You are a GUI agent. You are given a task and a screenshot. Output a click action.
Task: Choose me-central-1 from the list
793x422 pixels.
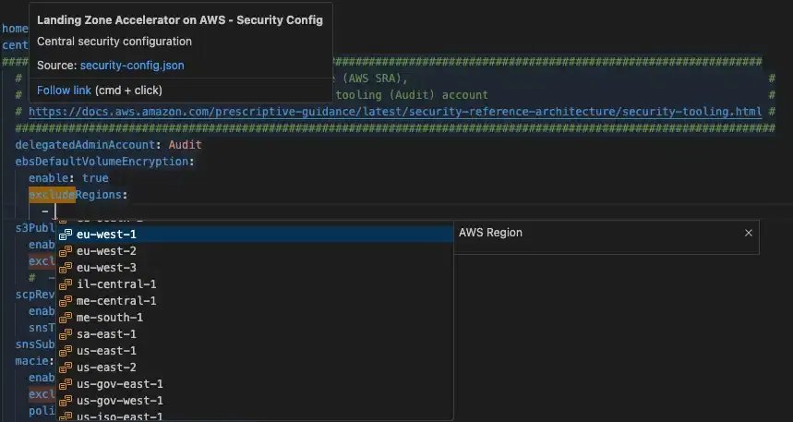point(255,301)
